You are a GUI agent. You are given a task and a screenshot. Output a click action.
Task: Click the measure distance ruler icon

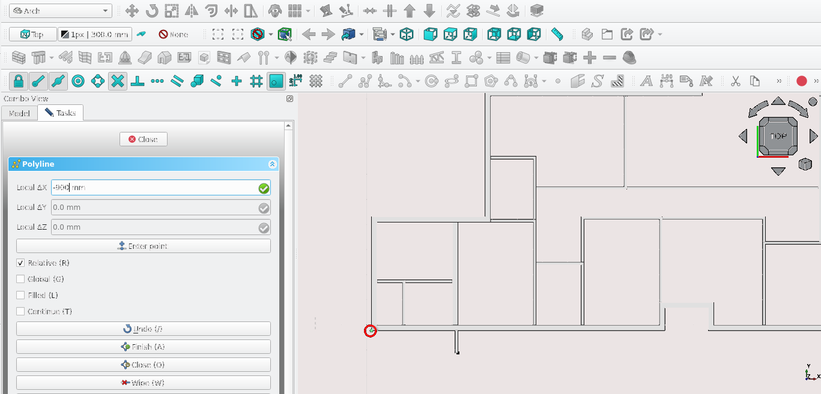point(557,34)
